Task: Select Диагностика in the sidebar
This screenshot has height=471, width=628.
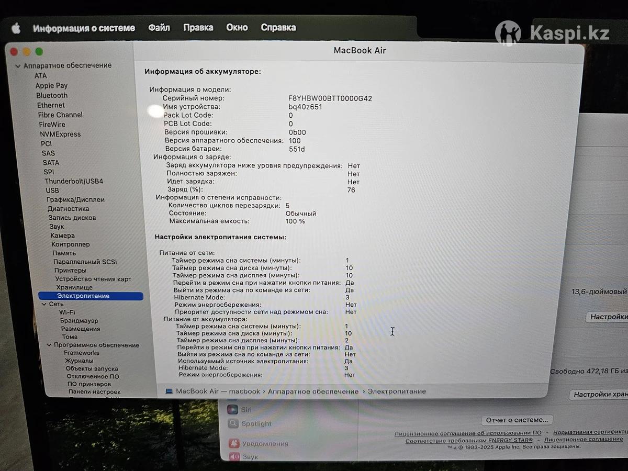Action: click(68, 209)
